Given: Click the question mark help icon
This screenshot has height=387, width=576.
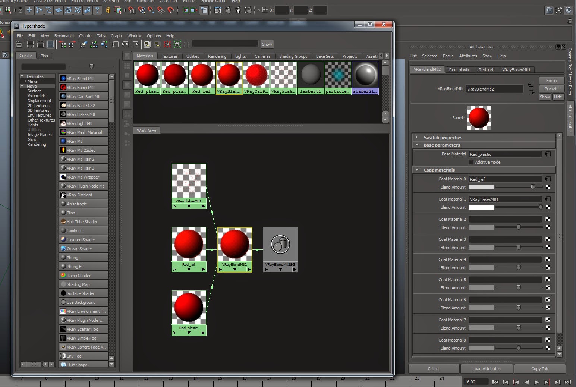Looking at the screenshot, I should [97, 10].
